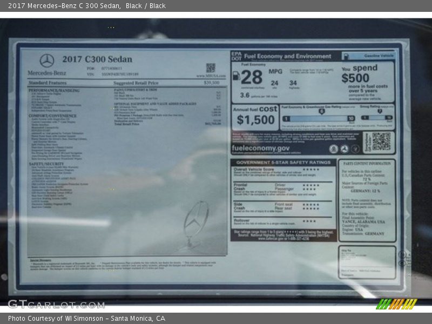Click the small QR code above www.MBUSA.com
Viewport: 432px width, 324px height.
point(211,67)
